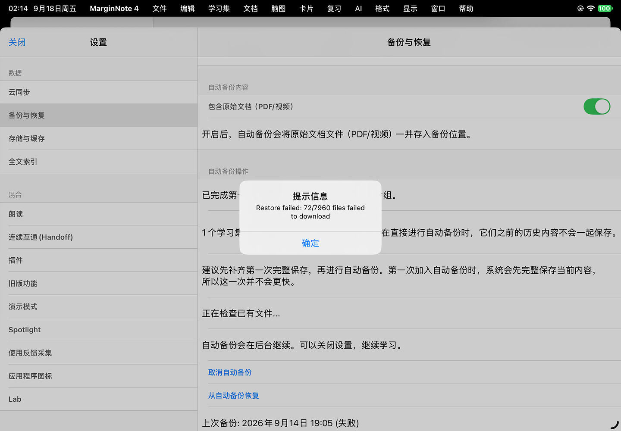Open 显示 menu in menu bar
This screenshot has width=621, height=431.
point(410,8)
